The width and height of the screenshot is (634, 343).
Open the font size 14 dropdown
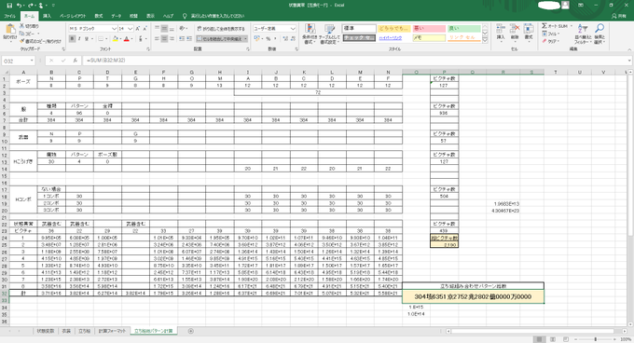pos(131,29)
